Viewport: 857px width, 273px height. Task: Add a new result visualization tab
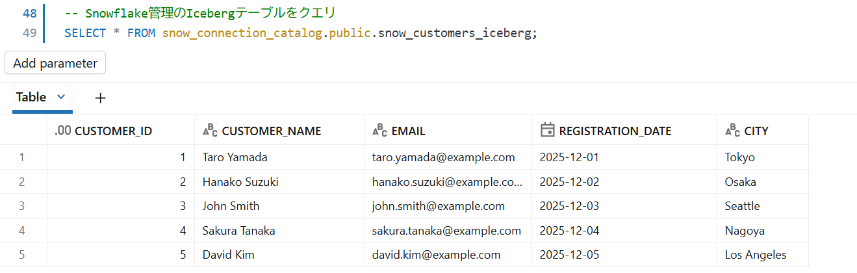point(100,98)
